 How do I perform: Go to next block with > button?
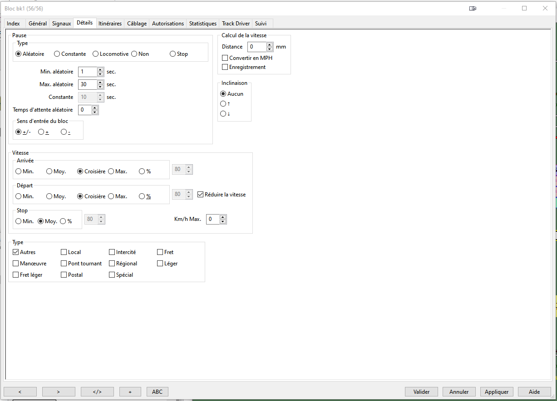tap(59, 392)
